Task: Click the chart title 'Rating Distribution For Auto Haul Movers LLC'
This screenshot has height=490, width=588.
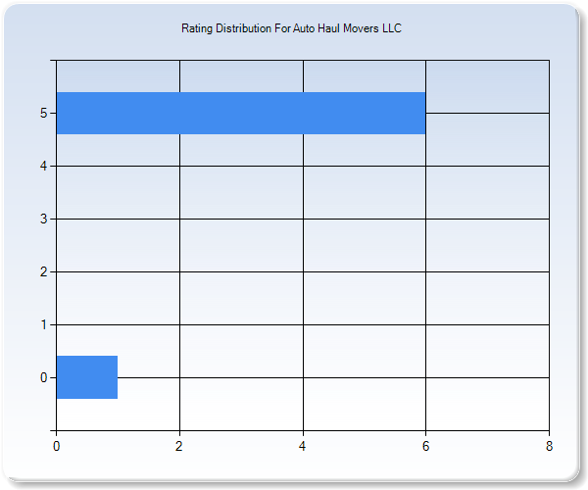Action: pyautogui.click(x=291, y=28)
